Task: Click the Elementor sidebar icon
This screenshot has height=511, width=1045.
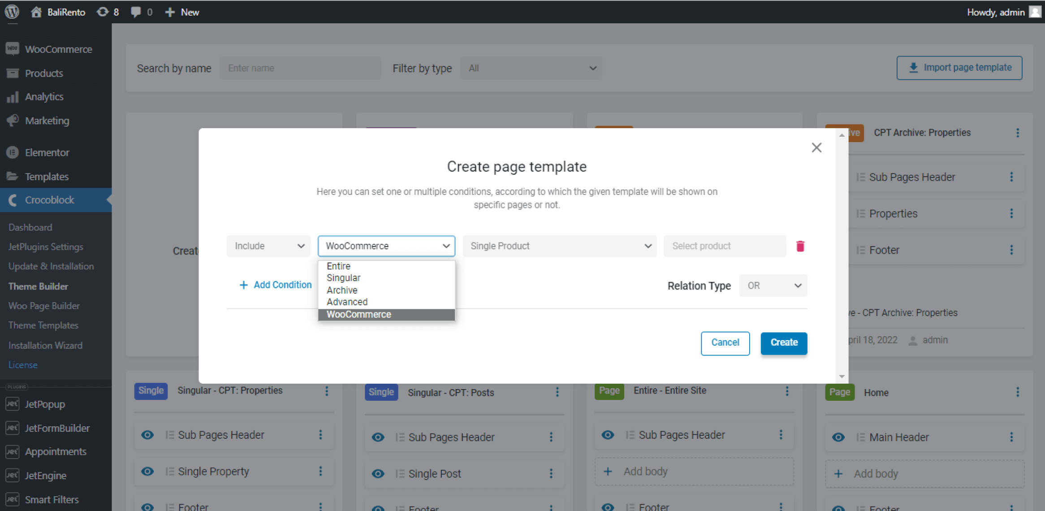Action: [x=13, y=152]
